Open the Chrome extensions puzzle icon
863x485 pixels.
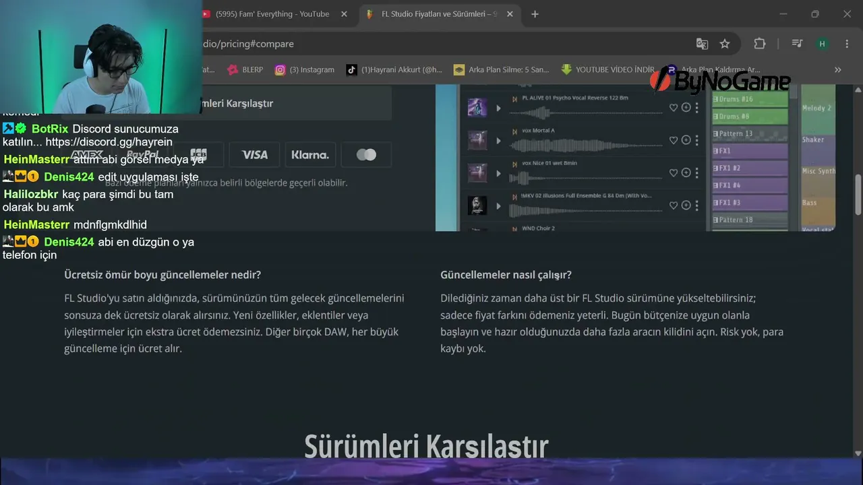pos(760,44)
